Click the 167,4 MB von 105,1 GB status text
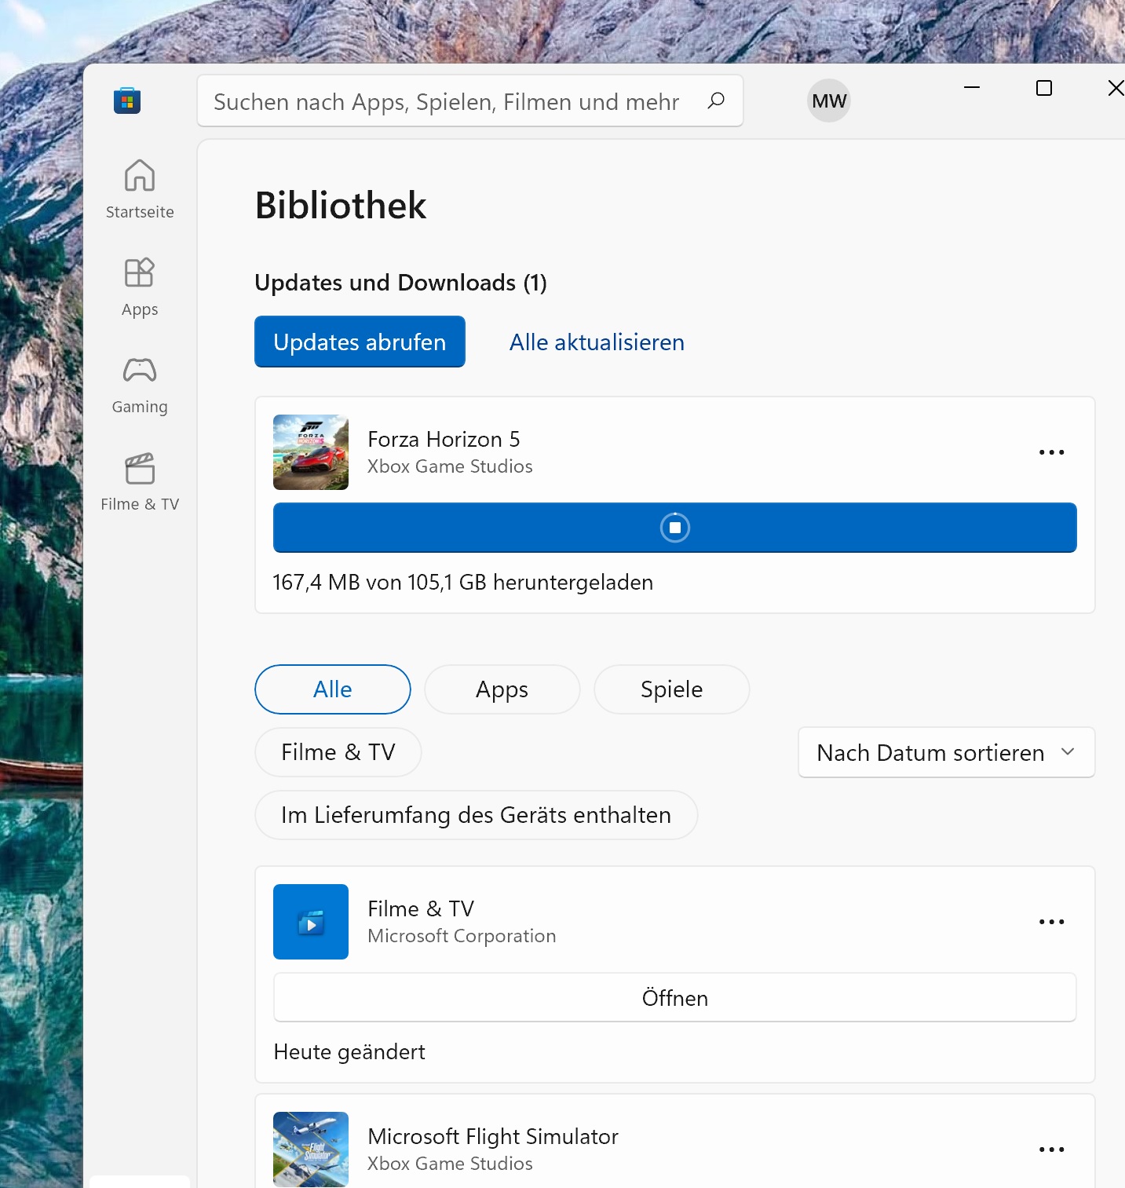The image size is (1125, 1188). click(463, 583)
